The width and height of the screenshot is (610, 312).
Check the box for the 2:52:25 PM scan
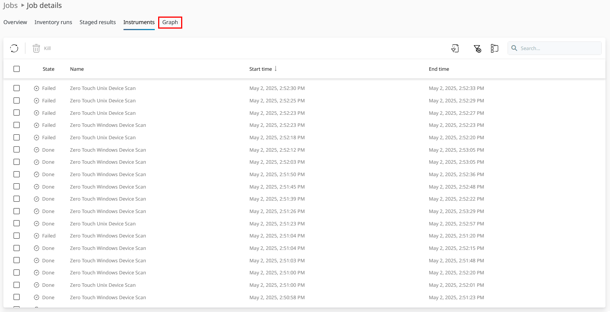click(x=17, y=100)
